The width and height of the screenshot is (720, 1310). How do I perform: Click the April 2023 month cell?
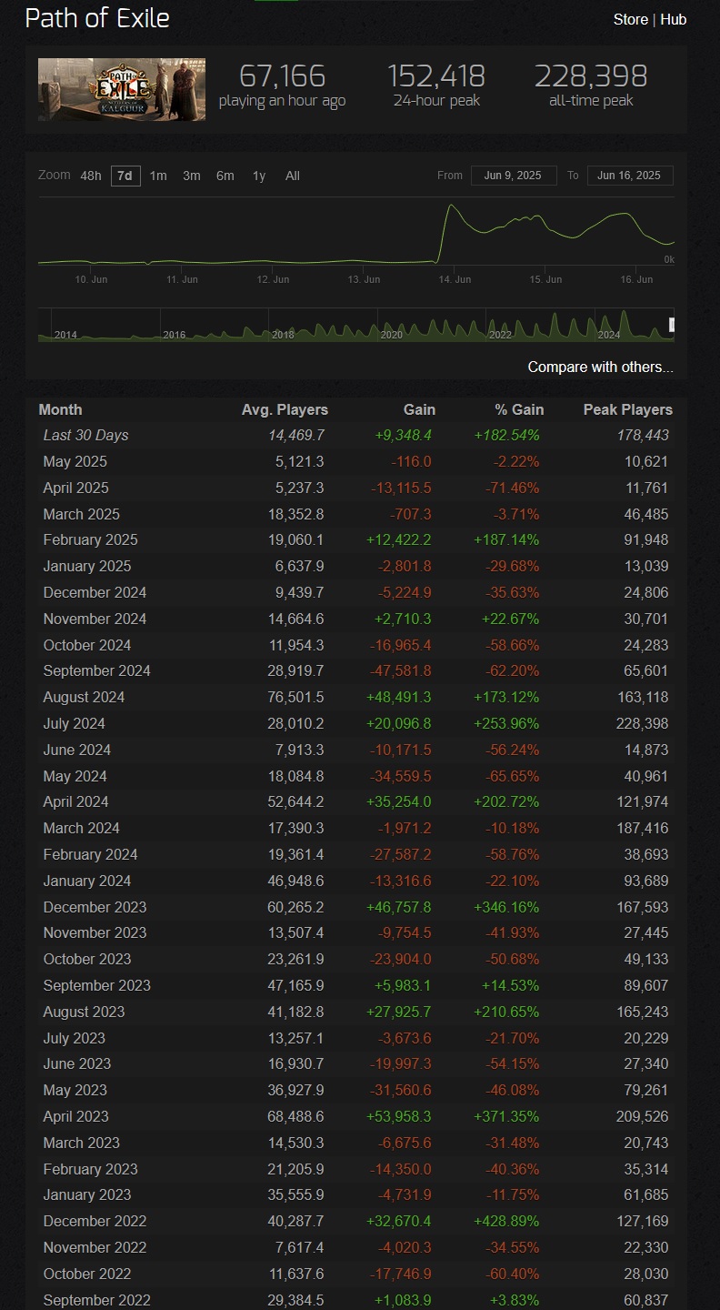tap(75, 1116)
